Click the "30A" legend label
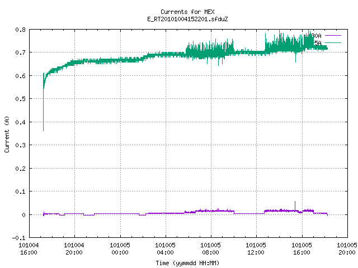358x268 pixels. tap(316, 36)
